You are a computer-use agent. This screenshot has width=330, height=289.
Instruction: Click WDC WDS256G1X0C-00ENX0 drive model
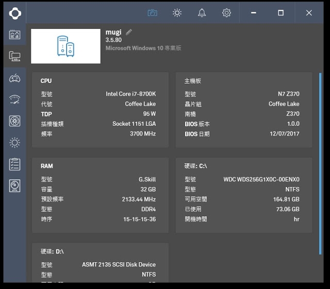tap(261, 179)
